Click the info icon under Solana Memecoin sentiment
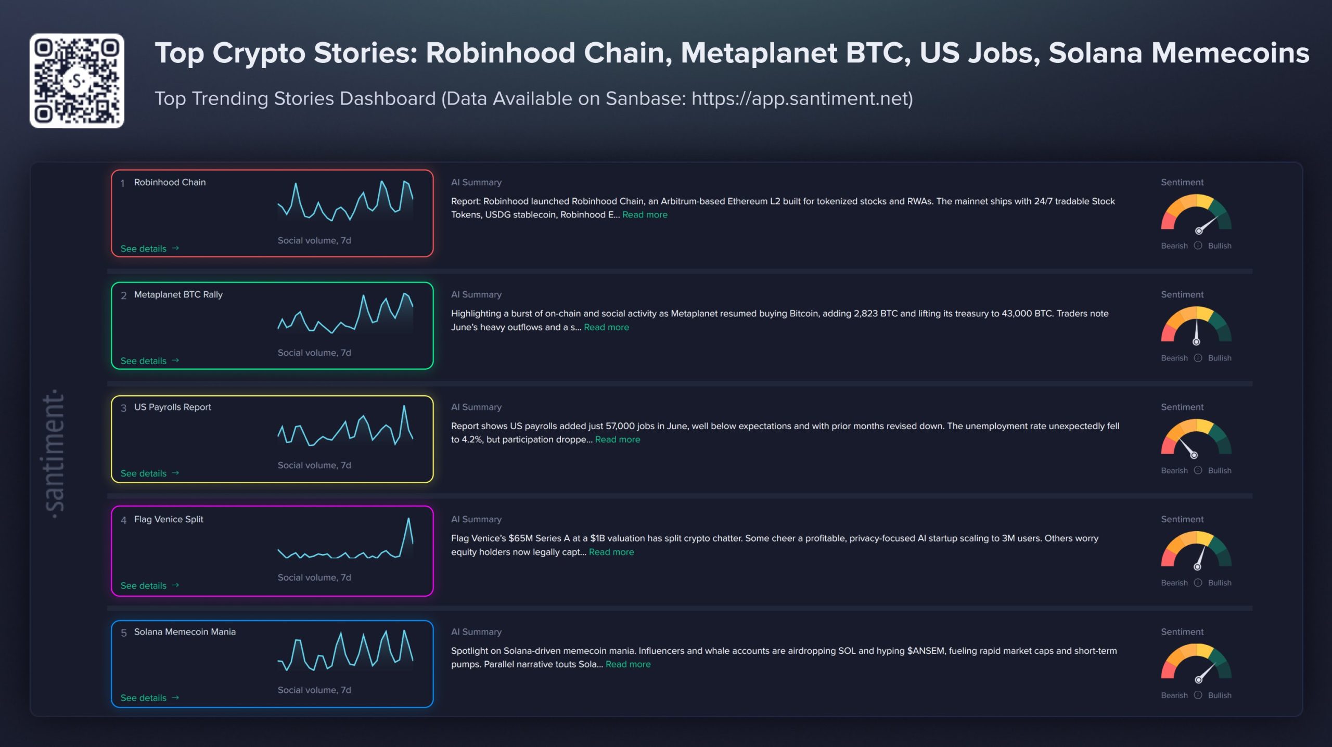1332x747 pixels. click(1198, 695)
